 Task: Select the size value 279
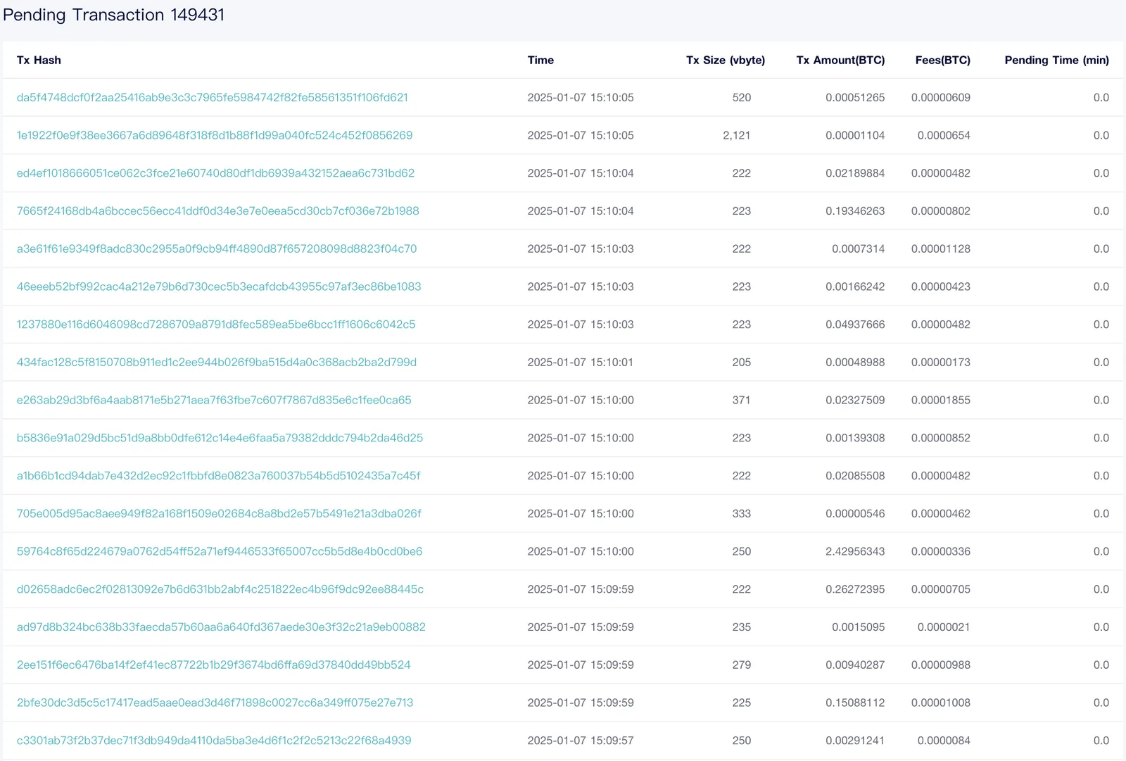tap(742, 665)
